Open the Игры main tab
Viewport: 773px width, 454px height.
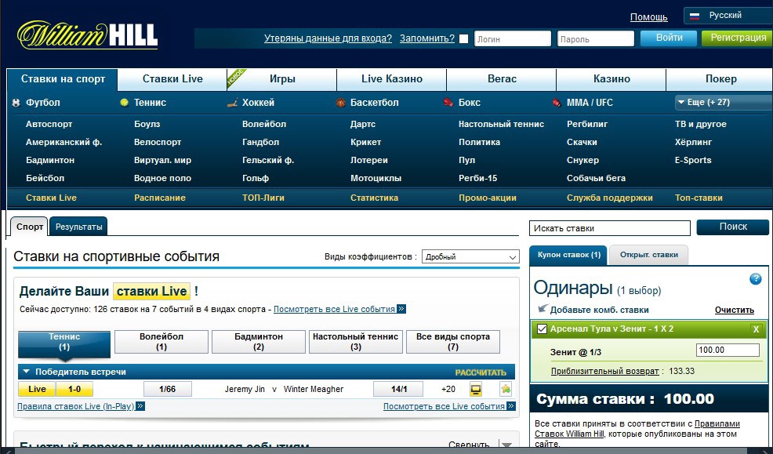[282, 79]
